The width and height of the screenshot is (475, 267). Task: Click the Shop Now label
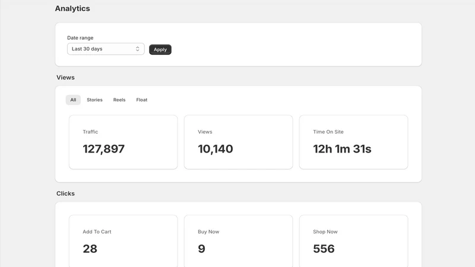coord(325,231)
